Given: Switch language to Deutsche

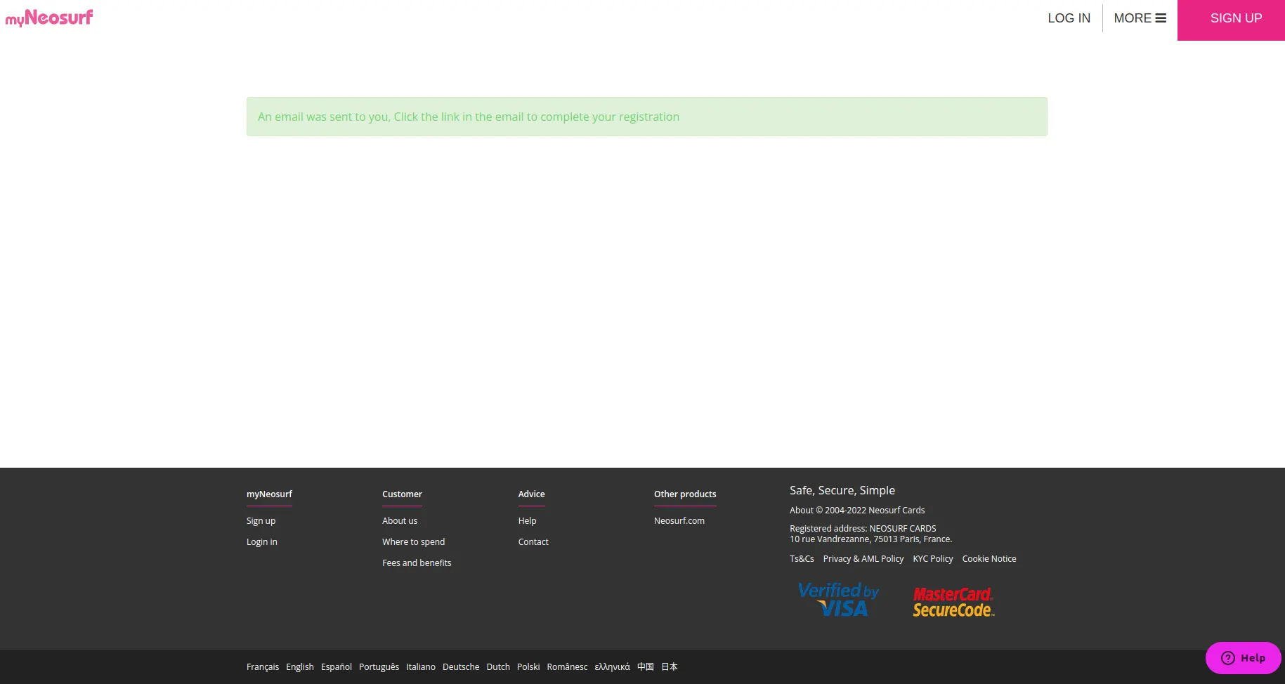Looking at the screenshot, I should [x=461, y=667].
